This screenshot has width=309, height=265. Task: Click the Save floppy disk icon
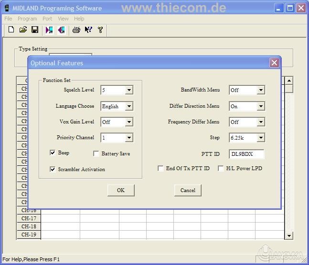pos(35,30)
